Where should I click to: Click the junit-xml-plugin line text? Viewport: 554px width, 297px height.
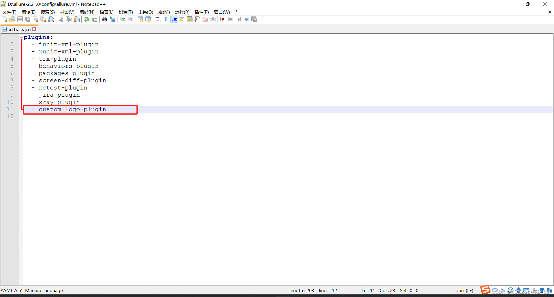69,44
